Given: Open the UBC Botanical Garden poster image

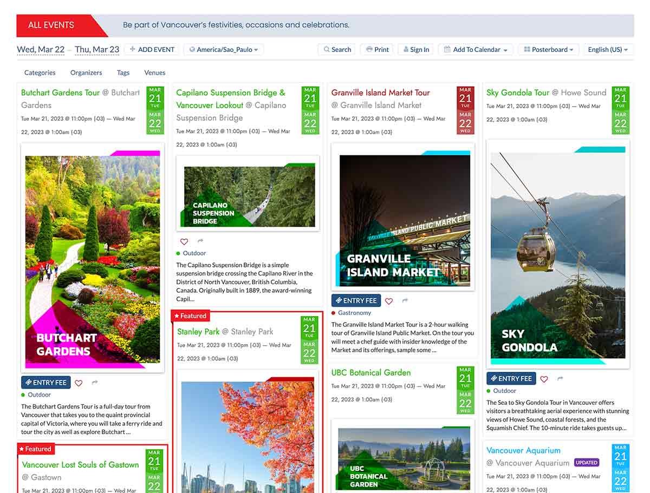Looking at the screenshot, I should (x=403, y=456).
